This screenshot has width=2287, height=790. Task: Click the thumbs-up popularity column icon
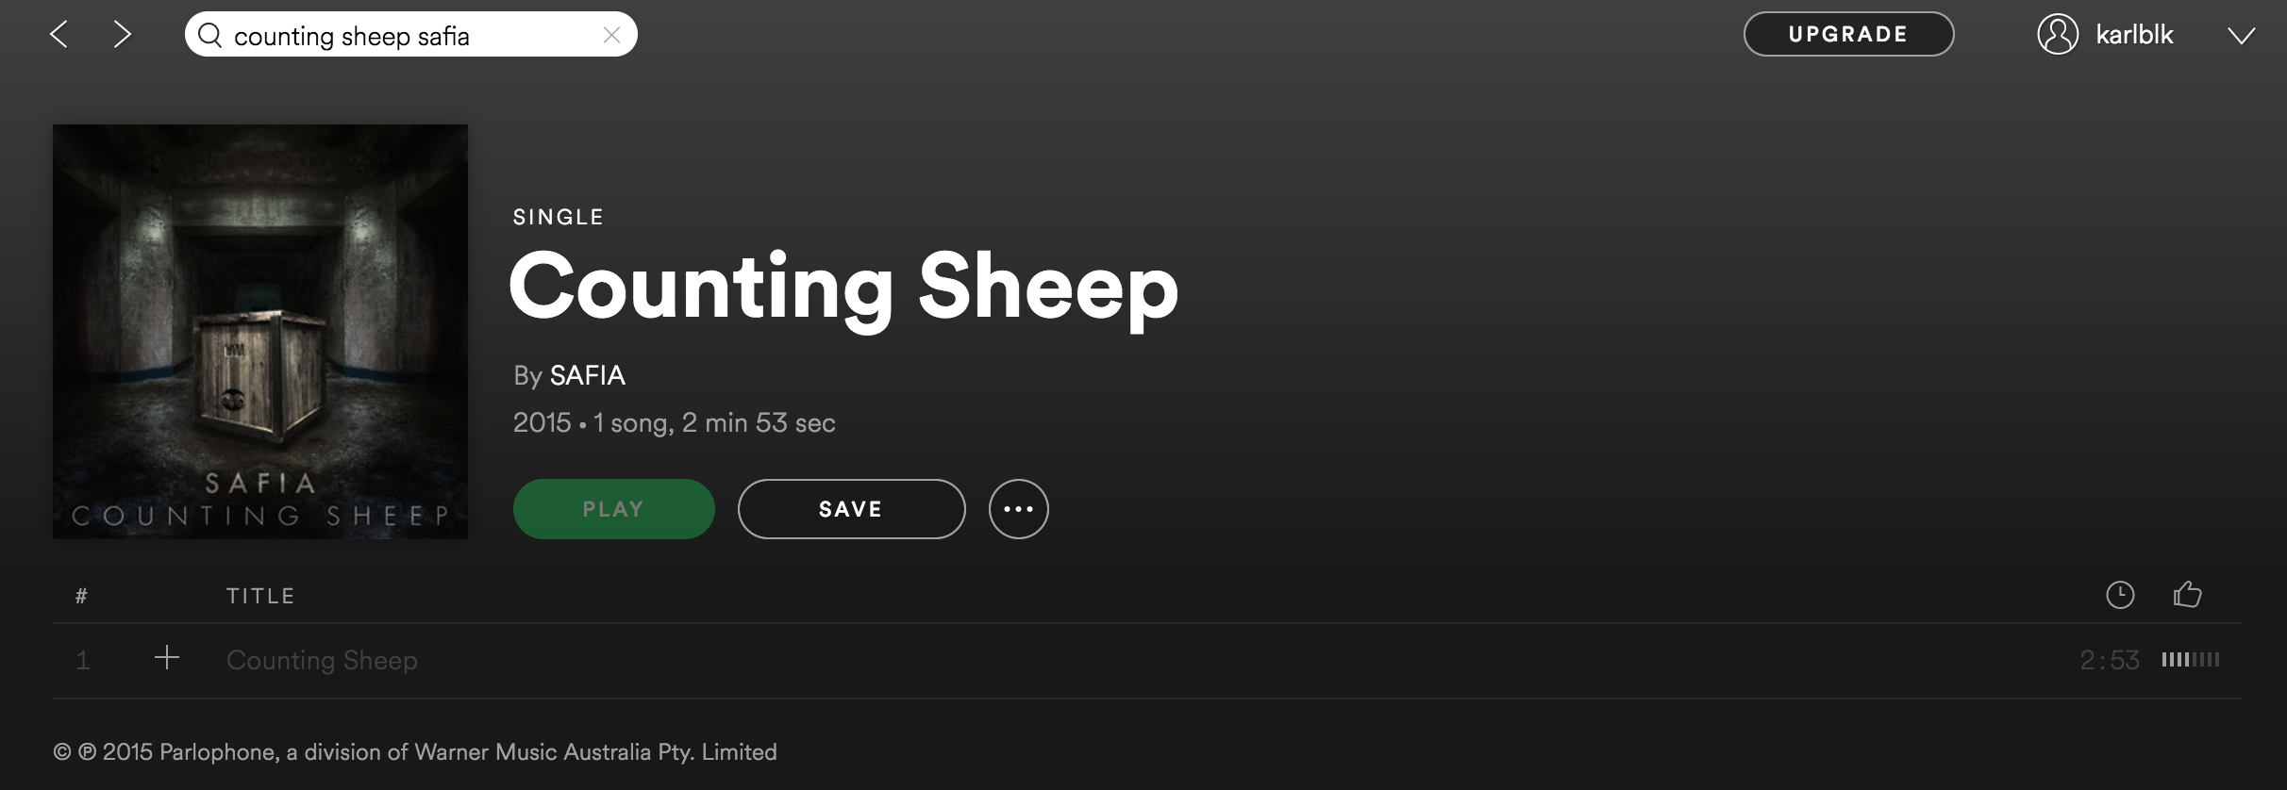pyautogui.click(x=2187, y=595)
